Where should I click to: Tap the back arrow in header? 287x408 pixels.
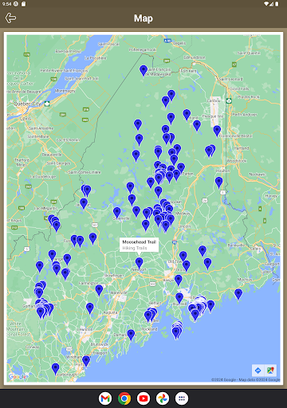pos(10,18)
